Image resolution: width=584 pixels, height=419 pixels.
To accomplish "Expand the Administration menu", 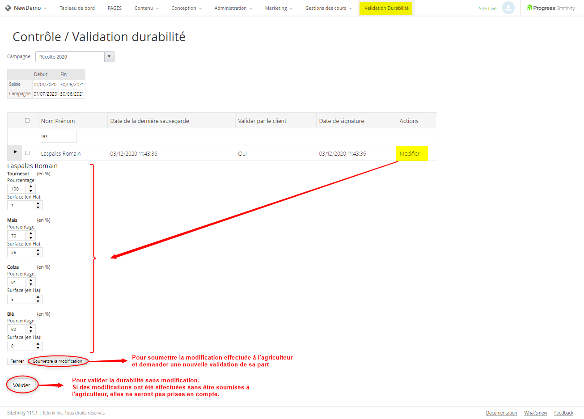I will [x=233, y=8].
